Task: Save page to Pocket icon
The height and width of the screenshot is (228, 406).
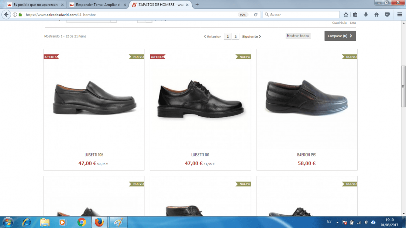Action: click(x=387, y=15)
